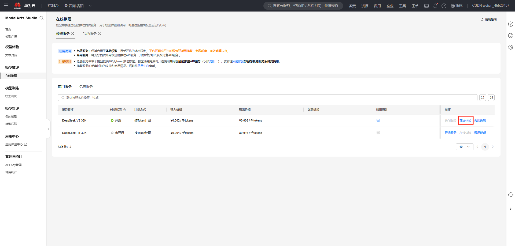Image resolution: width=515 pixels, height=246 pixels.
Task: Open the 使用指南 guide link
Action: [488, 19]
